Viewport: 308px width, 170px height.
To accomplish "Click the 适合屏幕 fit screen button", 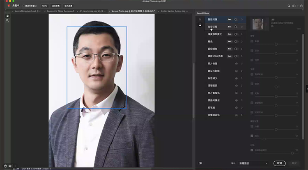I will tap(56, 6).
